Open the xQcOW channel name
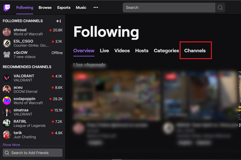 pos(20,53)
